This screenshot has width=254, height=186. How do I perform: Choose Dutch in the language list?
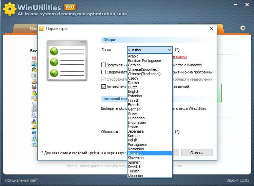[150, 87]
